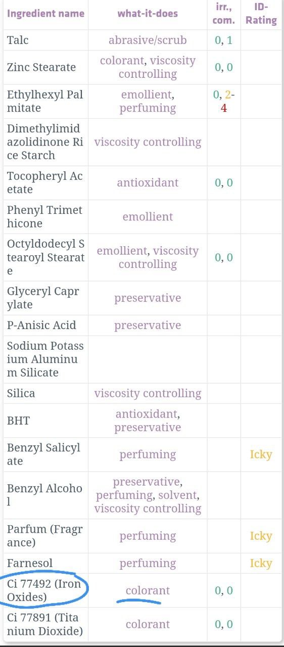Open the Farnesol ingredient link
Image resolution: width=284 pixels, height=647 pixels.
pos(30,563)
